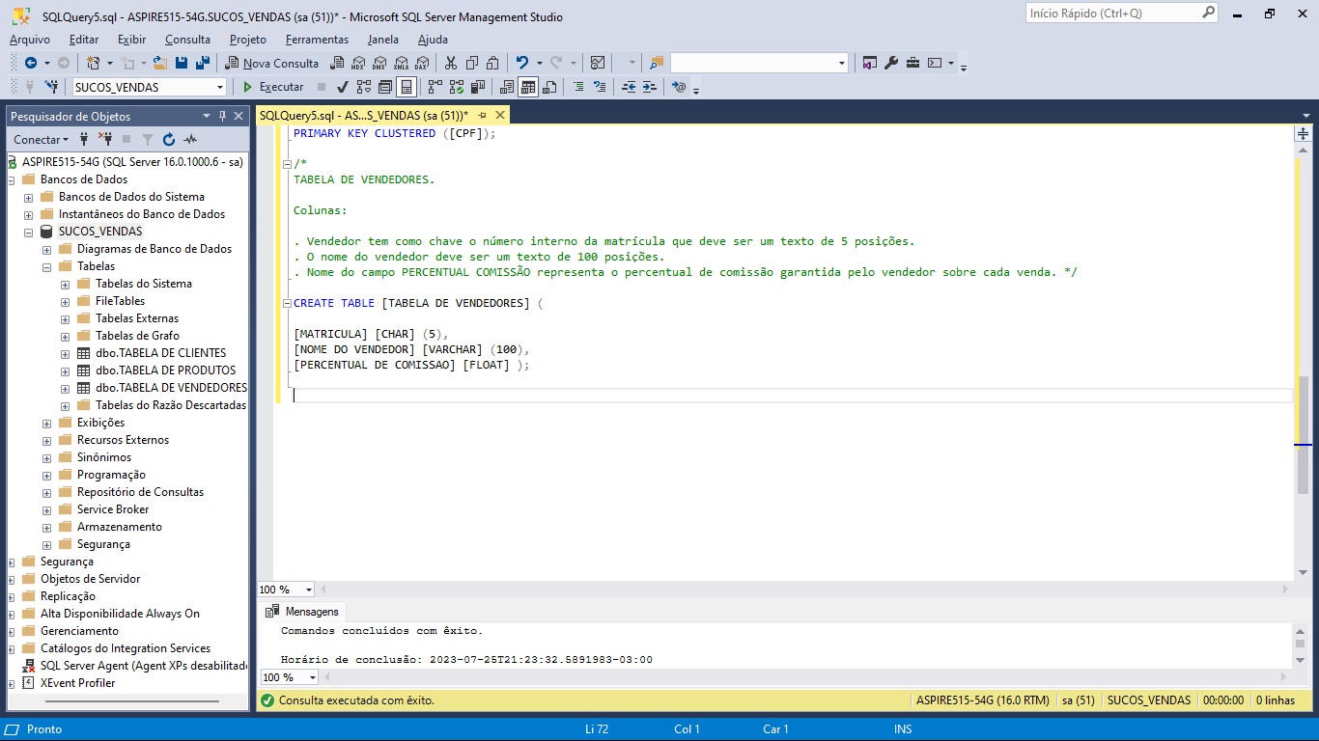Click Refresh icon in Pesquisador de Objetos
This screenshot has width=1319, height=741.
tap(169, 139)
